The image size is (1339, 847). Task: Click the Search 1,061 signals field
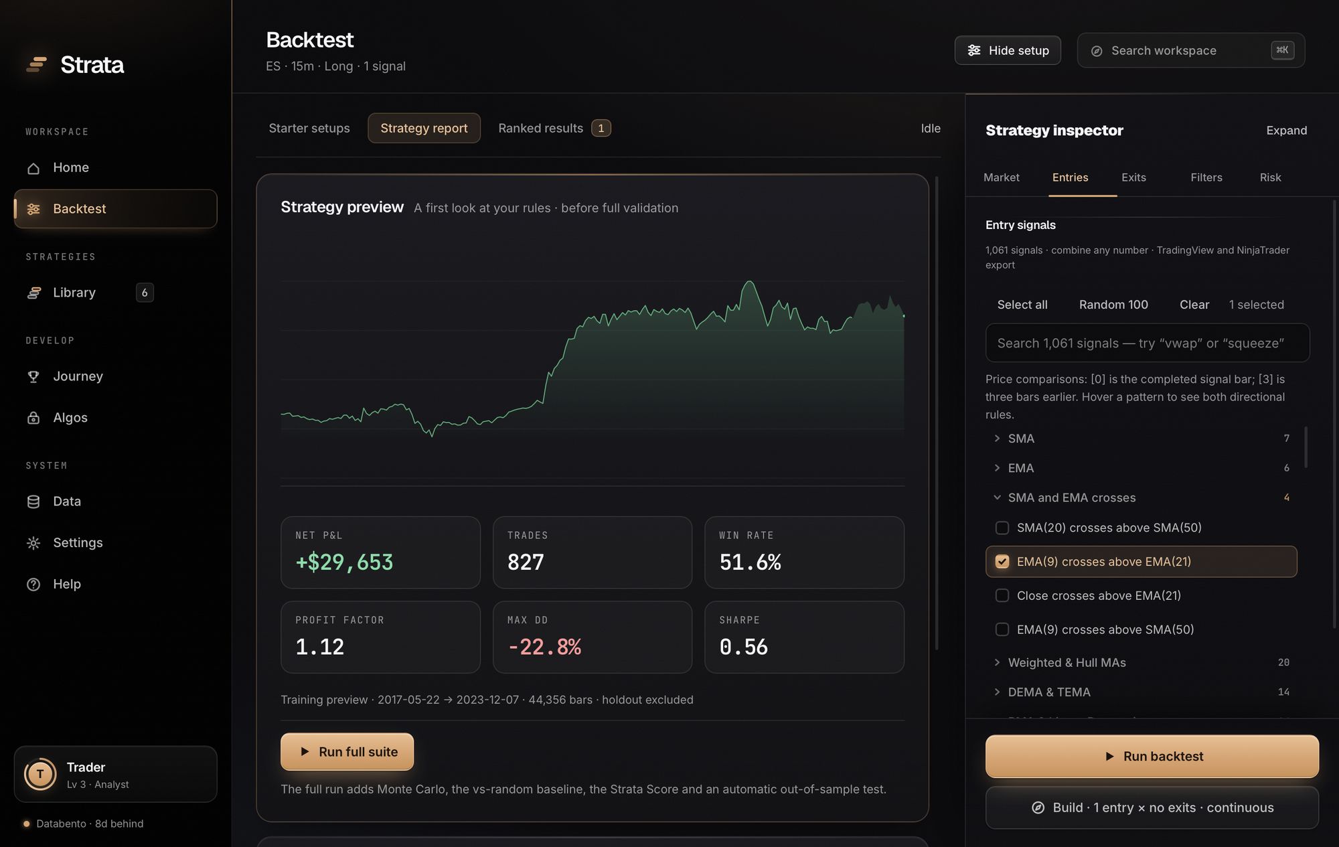1147,343
